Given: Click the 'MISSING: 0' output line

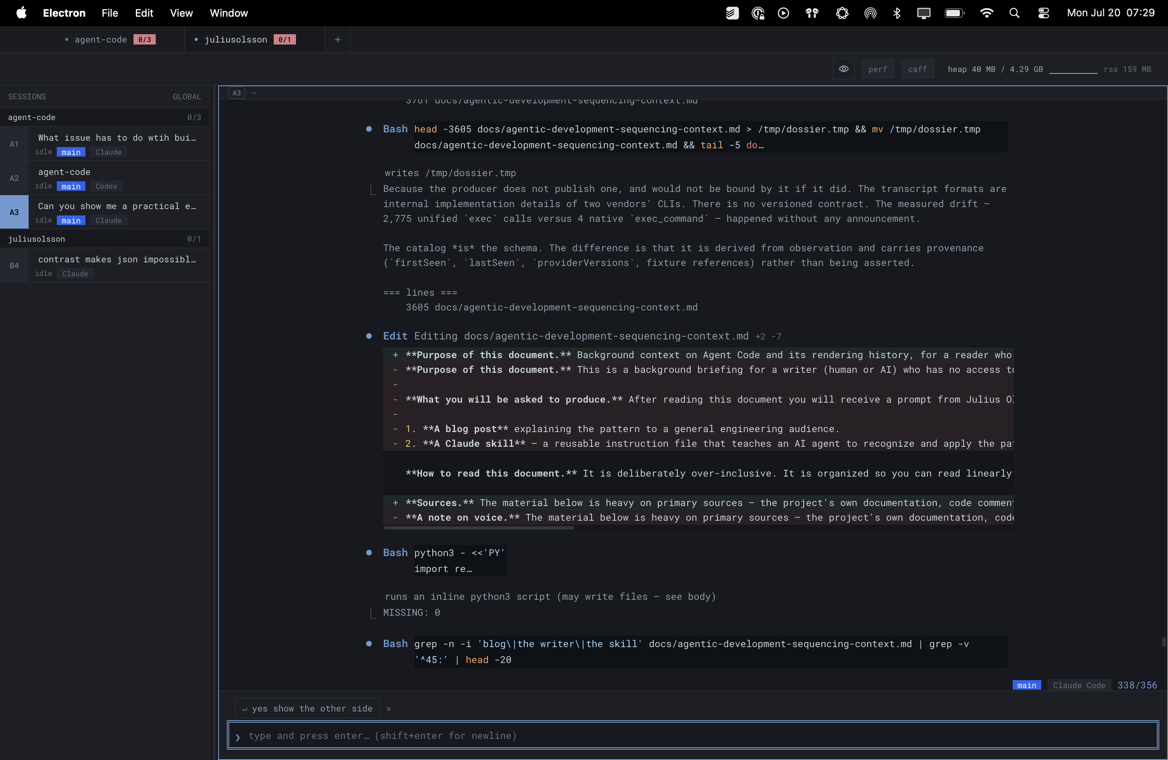Looking at the screenshot, I should tap(411, 612).
